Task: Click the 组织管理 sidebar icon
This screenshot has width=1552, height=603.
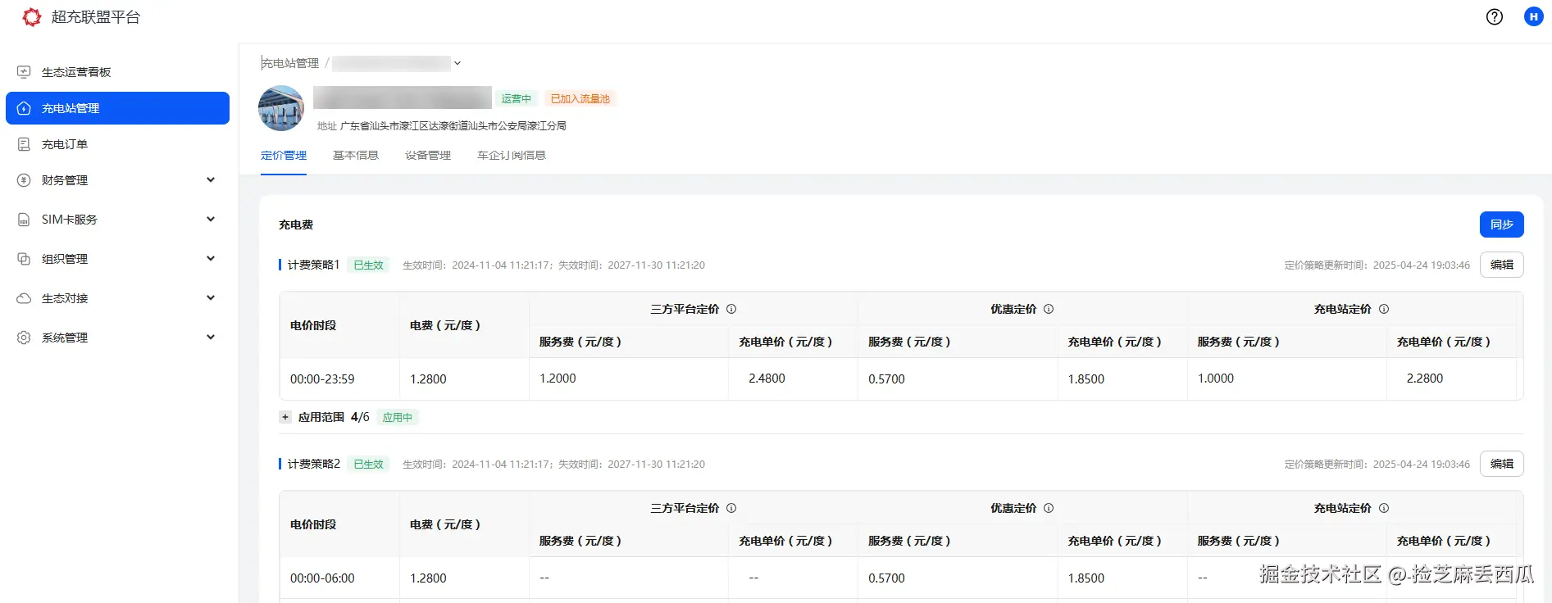Action: pyautogui.click(x=24, y=259)
